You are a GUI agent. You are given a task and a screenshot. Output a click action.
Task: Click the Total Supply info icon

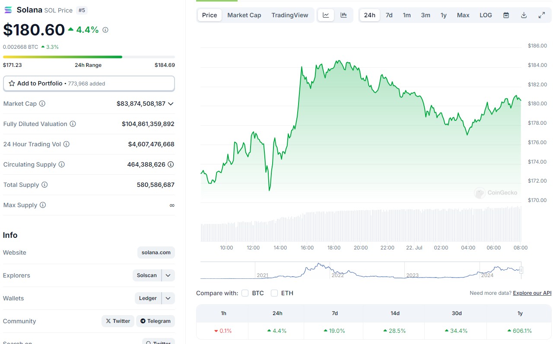(x=44, y=185)
